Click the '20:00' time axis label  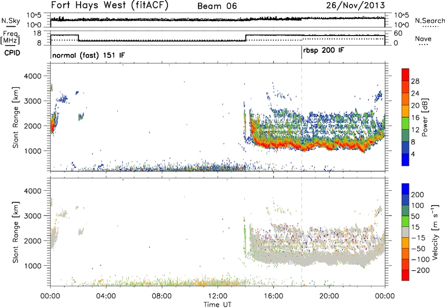329,296
